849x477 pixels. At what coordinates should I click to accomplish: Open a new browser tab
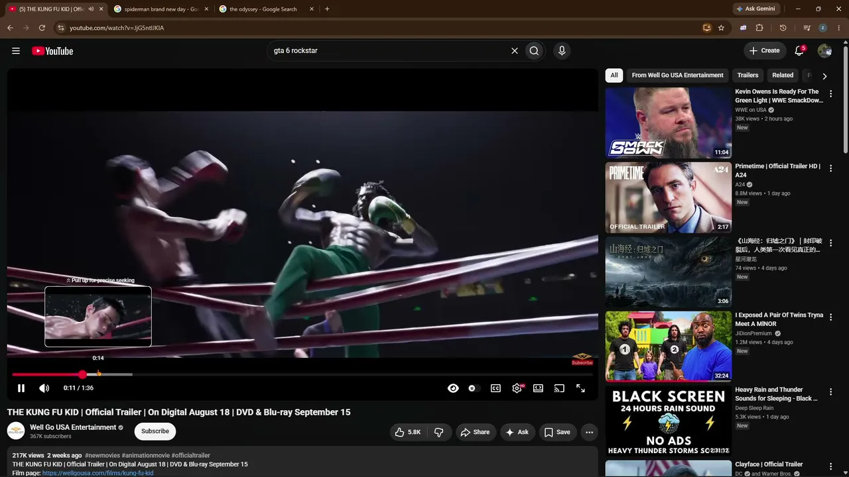click(x=327, y=9)
